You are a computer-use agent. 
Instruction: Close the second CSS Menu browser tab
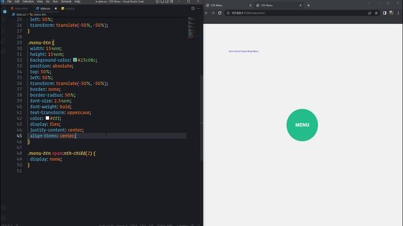(x=300, y=6)
